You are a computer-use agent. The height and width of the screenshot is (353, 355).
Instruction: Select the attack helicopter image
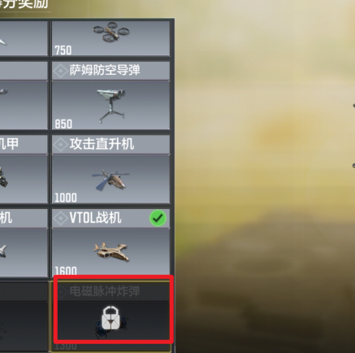pyautogui.click(x=110, y=180)
